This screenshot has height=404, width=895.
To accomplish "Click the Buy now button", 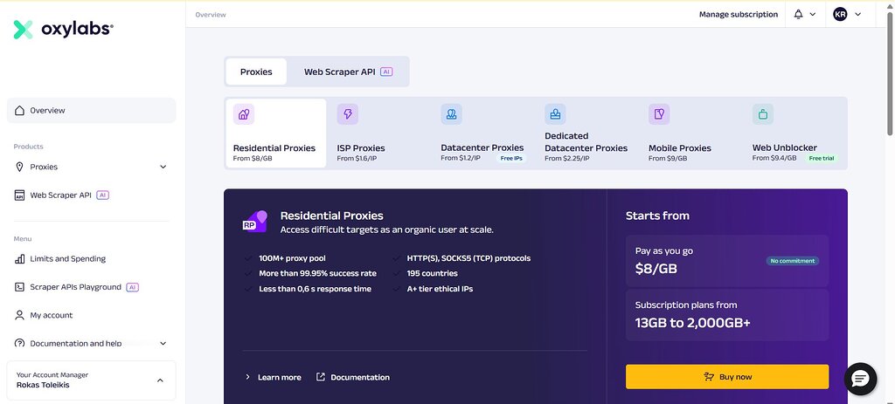I will coord(727,377).
